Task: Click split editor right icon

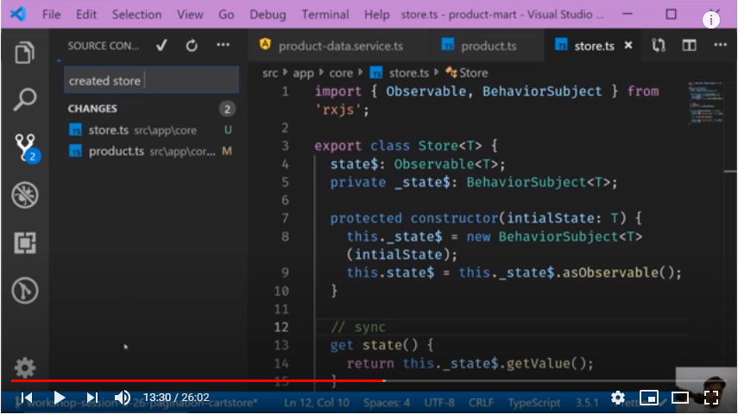Action: [689, 46]
